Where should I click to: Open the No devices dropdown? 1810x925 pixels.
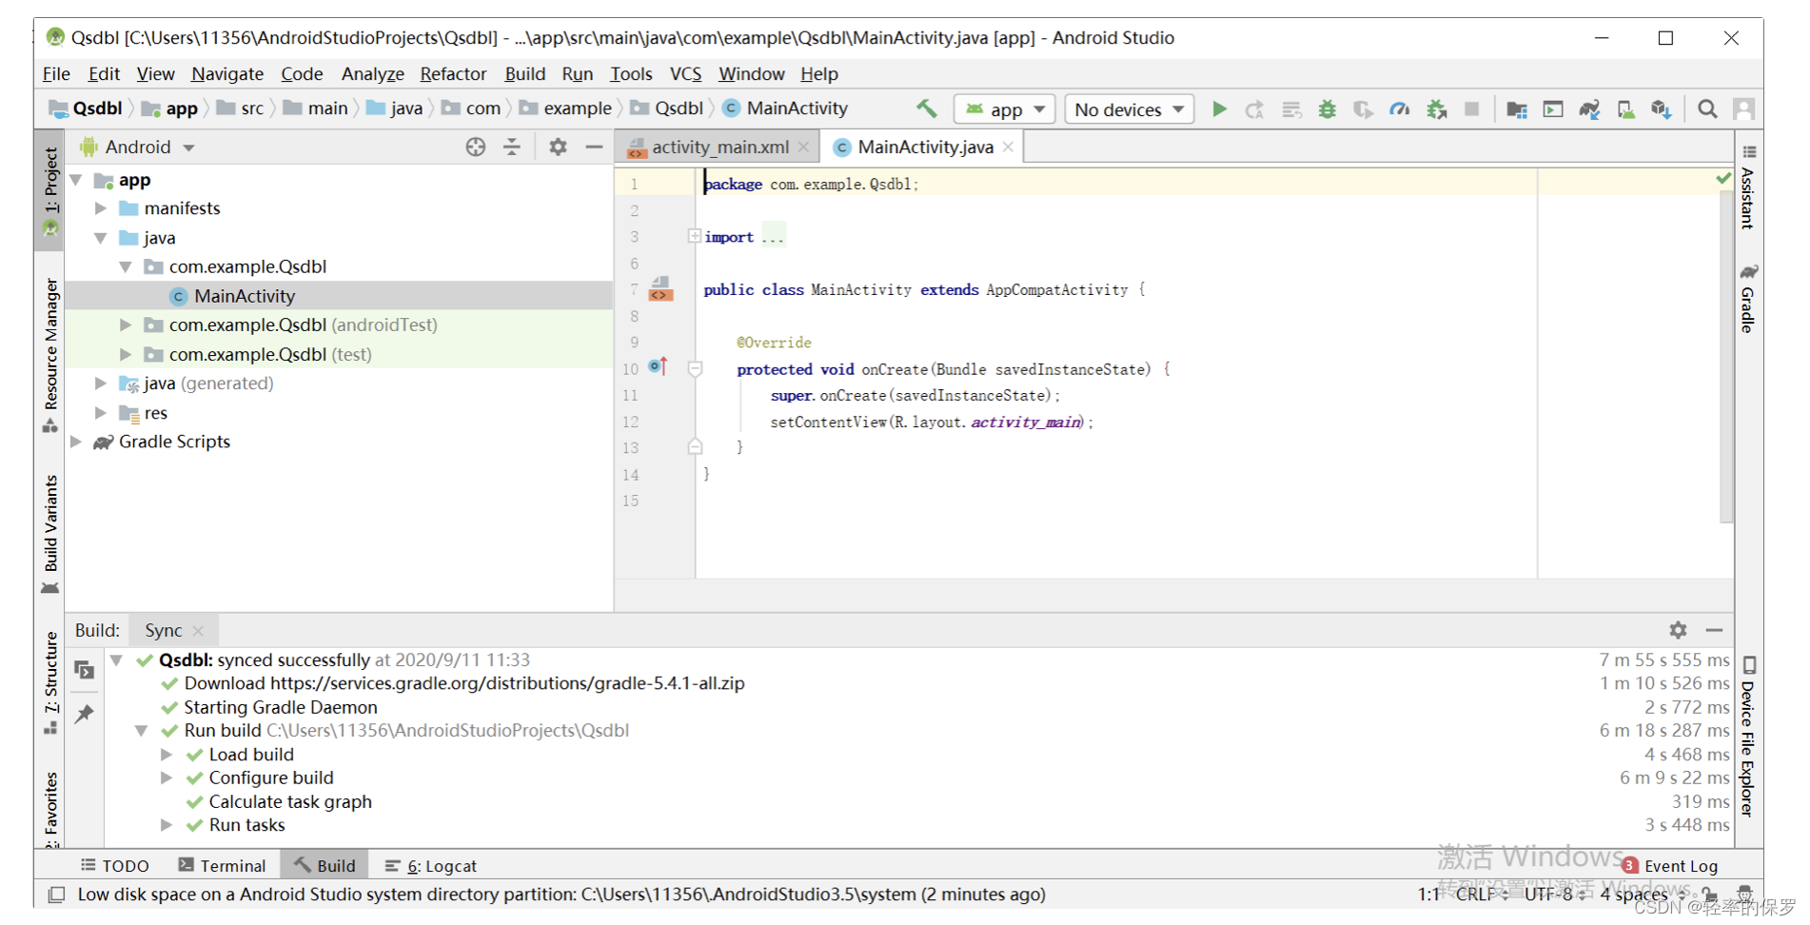point(1129,109)
